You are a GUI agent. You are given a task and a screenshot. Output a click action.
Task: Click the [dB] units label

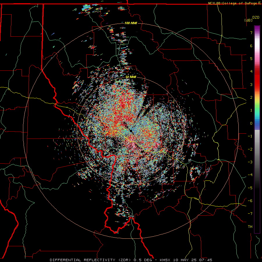point(249,20)
